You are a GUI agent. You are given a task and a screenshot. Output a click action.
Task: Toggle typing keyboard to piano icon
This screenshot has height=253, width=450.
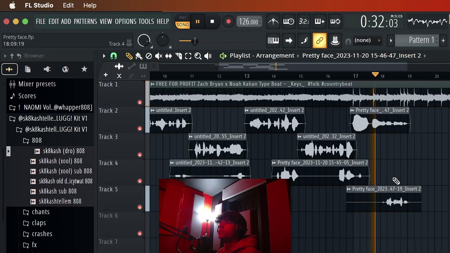[273, 40]
